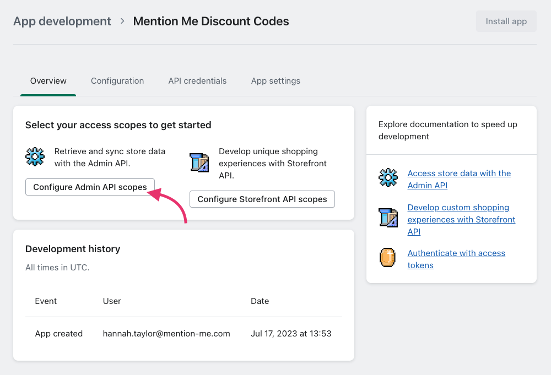Image resolution: width=551 pixels, height=375 pixels.
Task: Open the API credentials tab
Action: 197,81
